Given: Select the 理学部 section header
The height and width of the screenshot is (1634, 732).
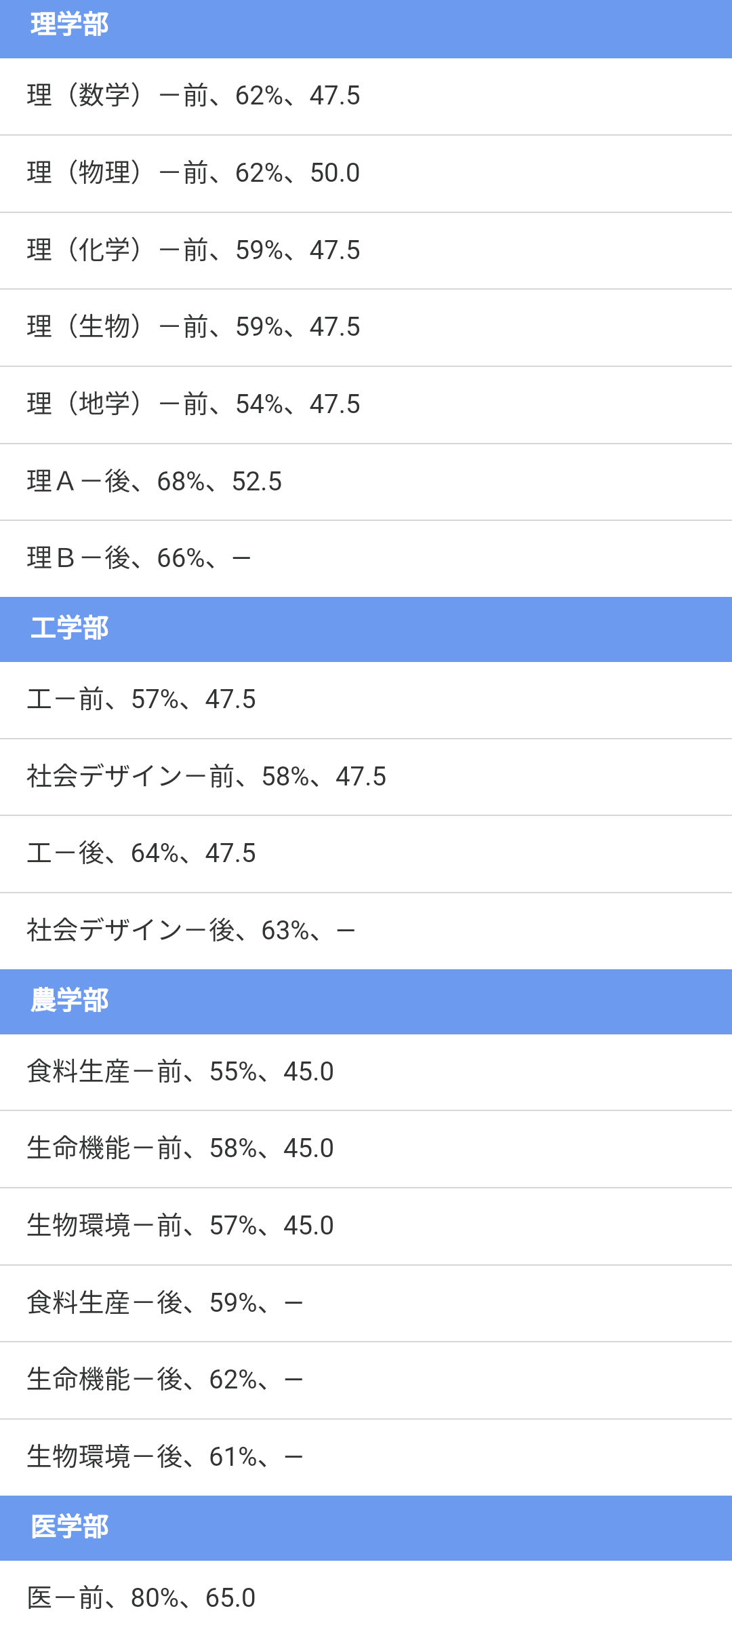Looking at the screenshot, I should [x=366, y=26].
